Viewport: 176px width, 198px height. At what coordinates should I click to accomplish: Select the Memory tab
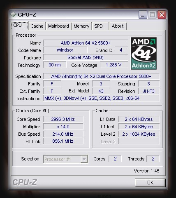tap(81, 26)
